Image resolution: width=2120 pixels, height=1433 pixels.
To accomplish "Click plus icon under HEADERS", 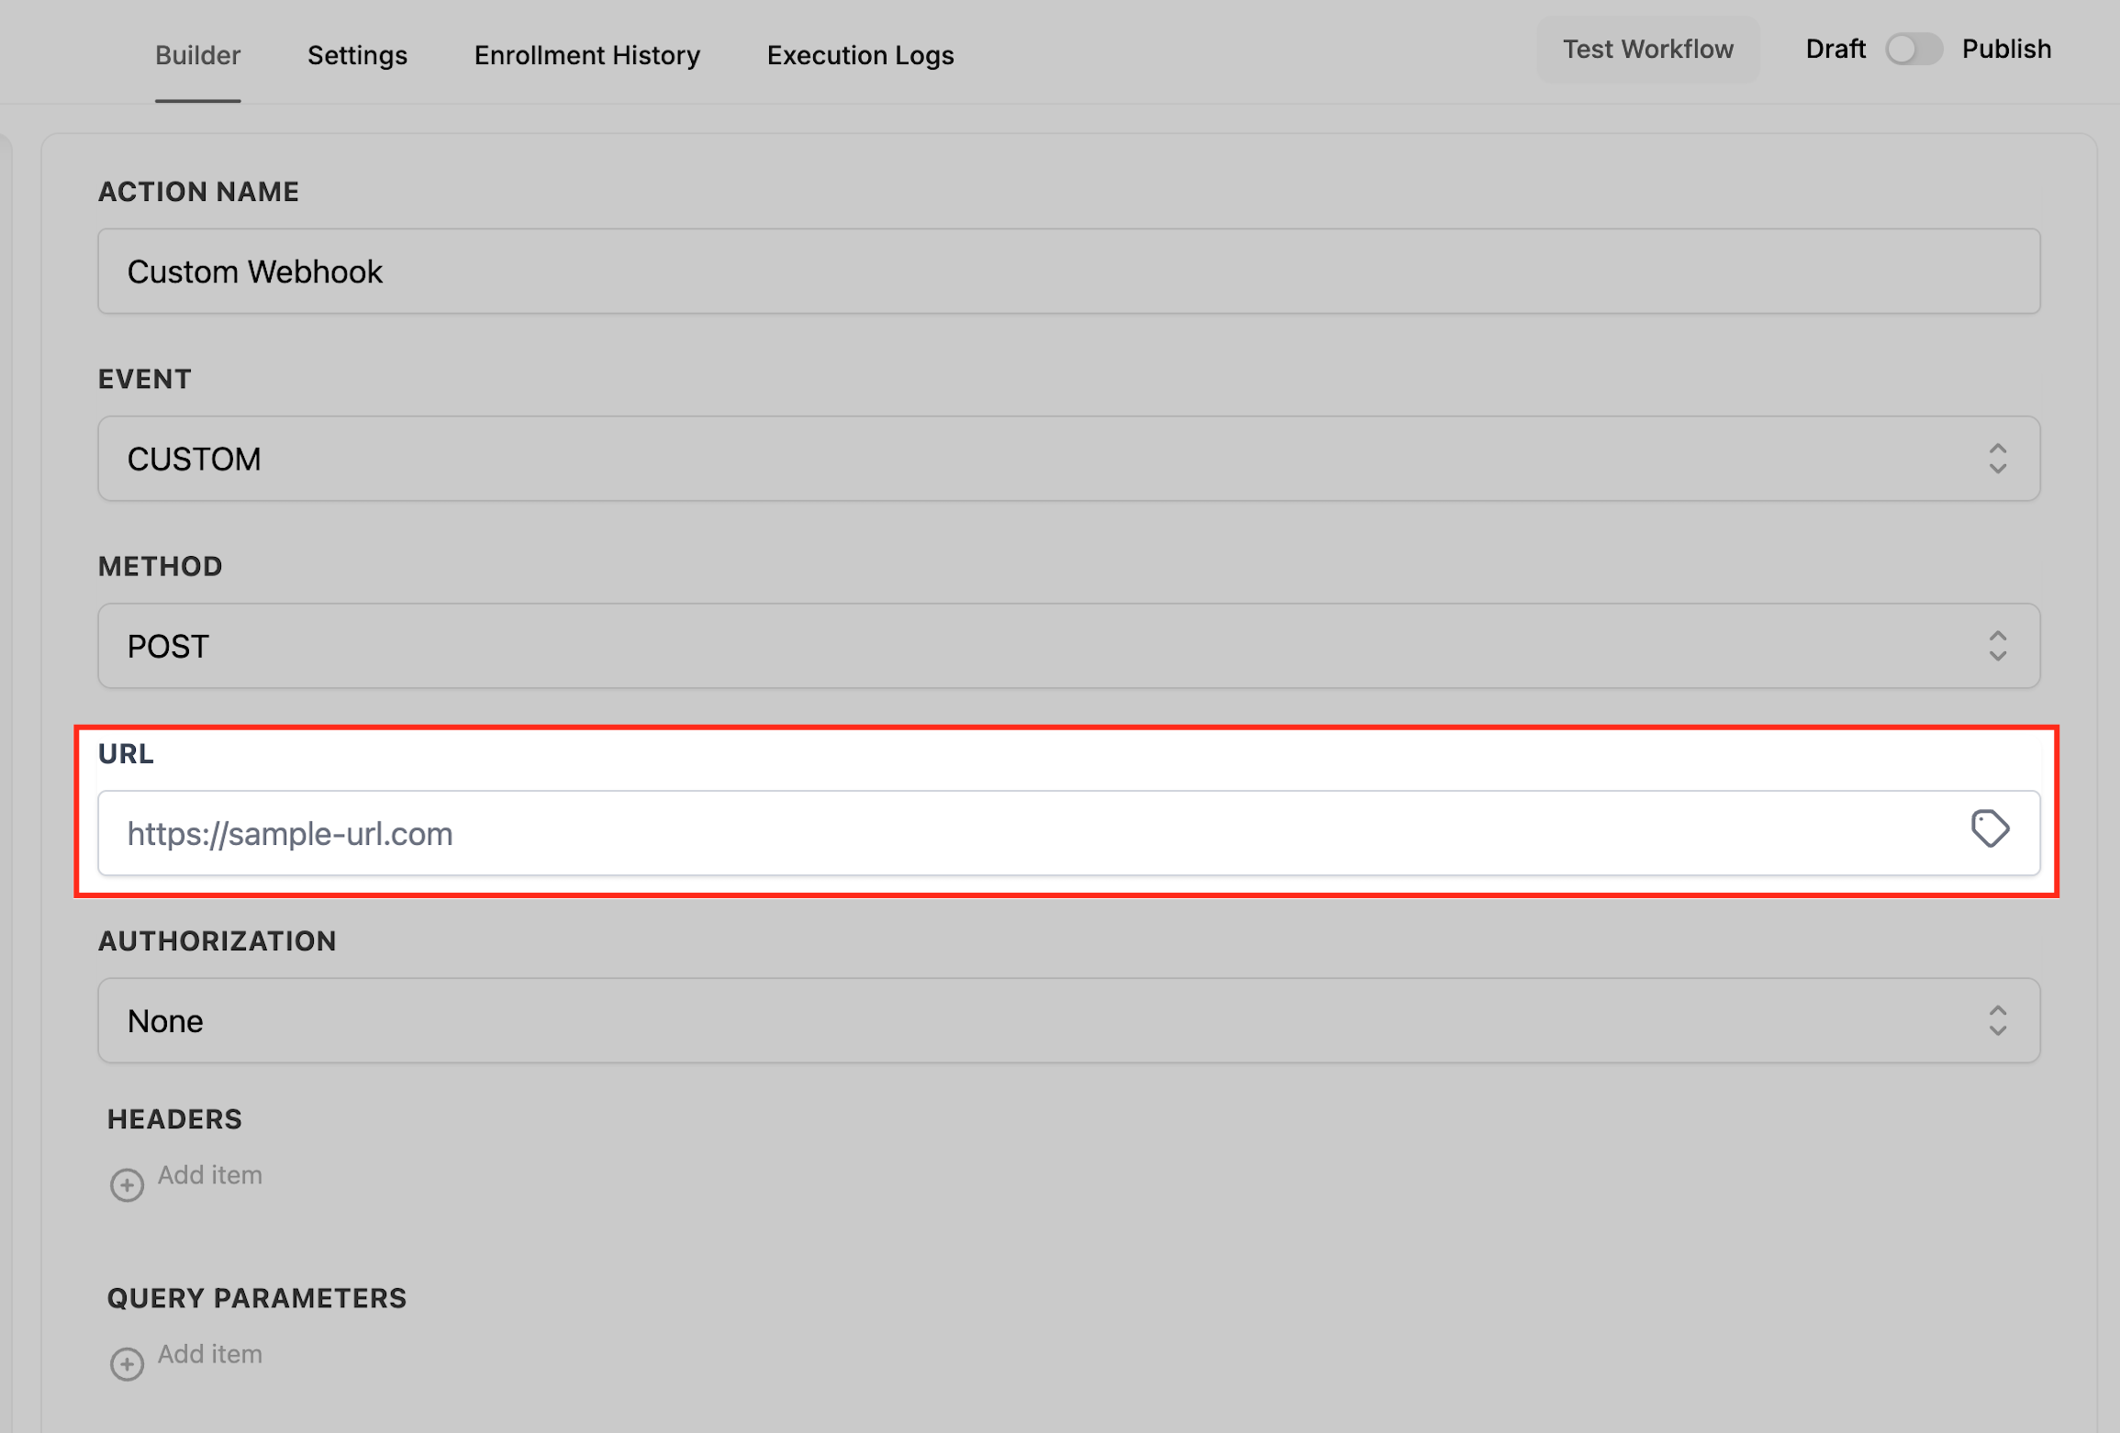I will click(x=127, y=1184).
